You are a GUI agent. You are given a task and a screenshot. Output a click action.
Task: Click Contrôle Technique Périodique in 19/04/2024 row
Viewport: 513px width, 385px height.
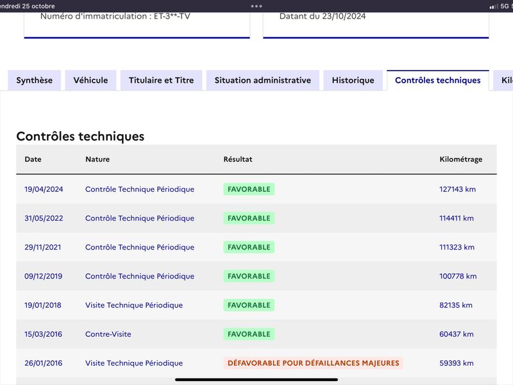pyautogui.click(x=140, y=189)
